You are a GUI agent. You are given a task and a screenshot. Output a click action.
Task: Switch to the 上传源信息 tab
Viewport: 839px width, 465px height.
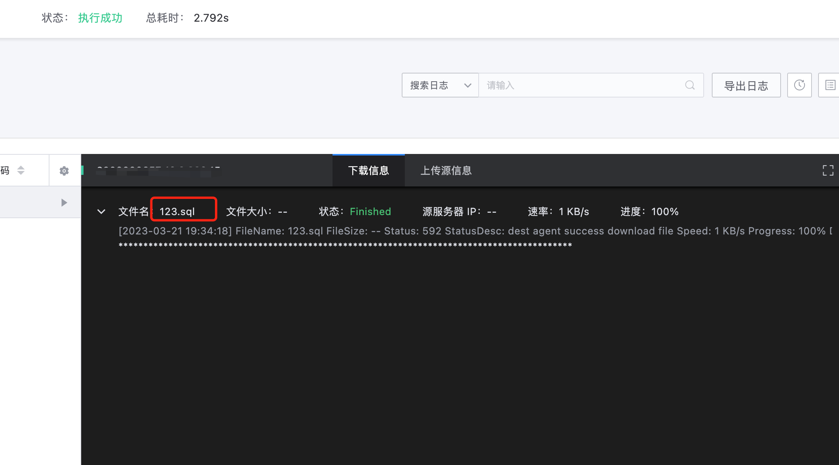tap(446, 171)
